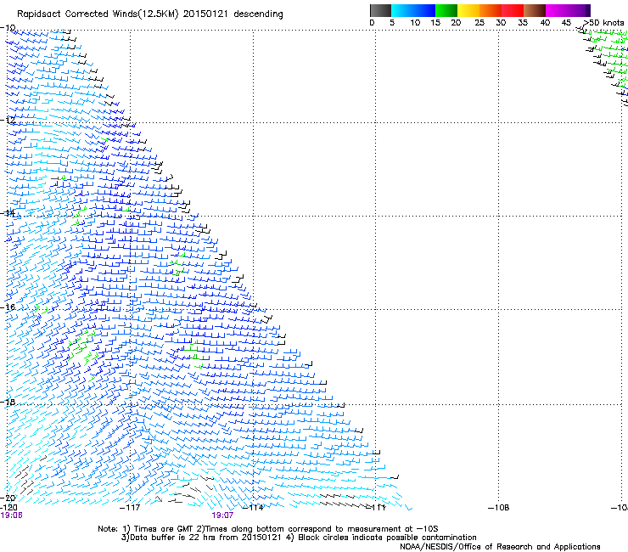Click the yellow 20-25 knots legend swatch
Viewport: 628px width, 552px height.
pos(468,10)
